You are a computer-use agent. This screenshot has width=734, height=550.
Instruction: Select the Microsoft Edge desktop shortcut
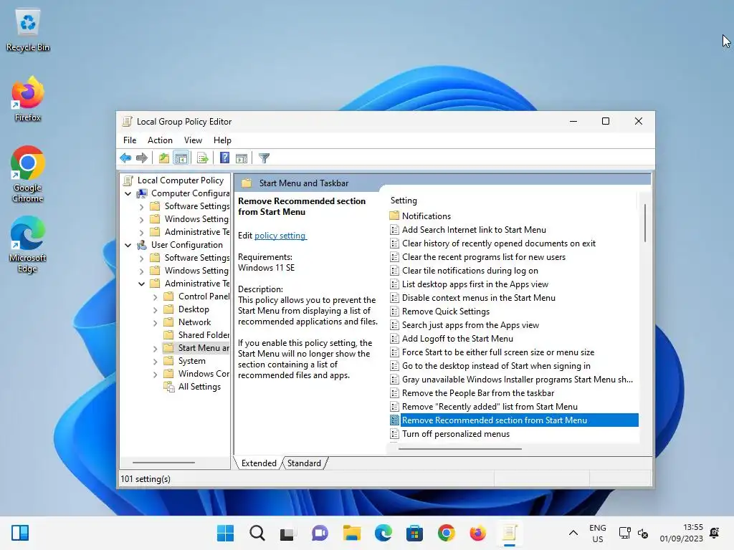(28, 244)
